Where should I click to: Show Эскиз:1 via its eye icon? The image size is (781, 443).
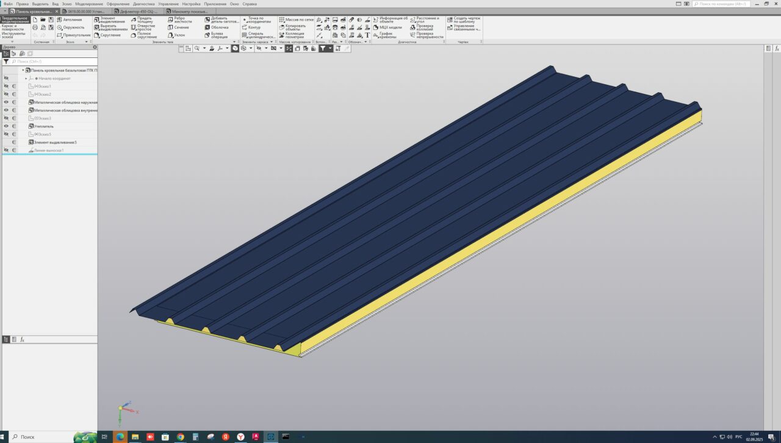6,87
